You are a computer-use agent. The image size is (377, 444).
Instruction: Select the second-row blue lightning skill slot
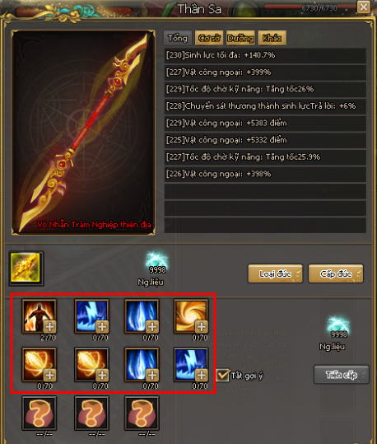click(x=191, y=365)
